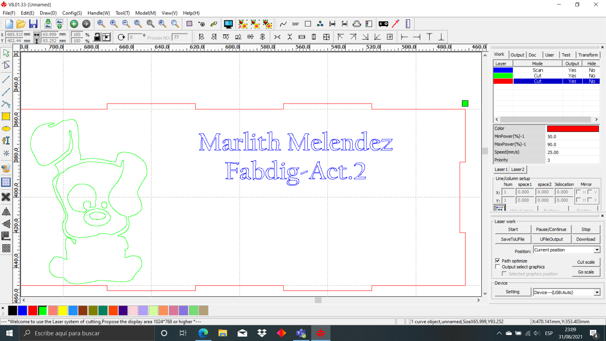The width and height of the screenshot is (606, 341).
Task: Click the BMP image handle icon
Action: pyautogui.click(x=295, y=24)
